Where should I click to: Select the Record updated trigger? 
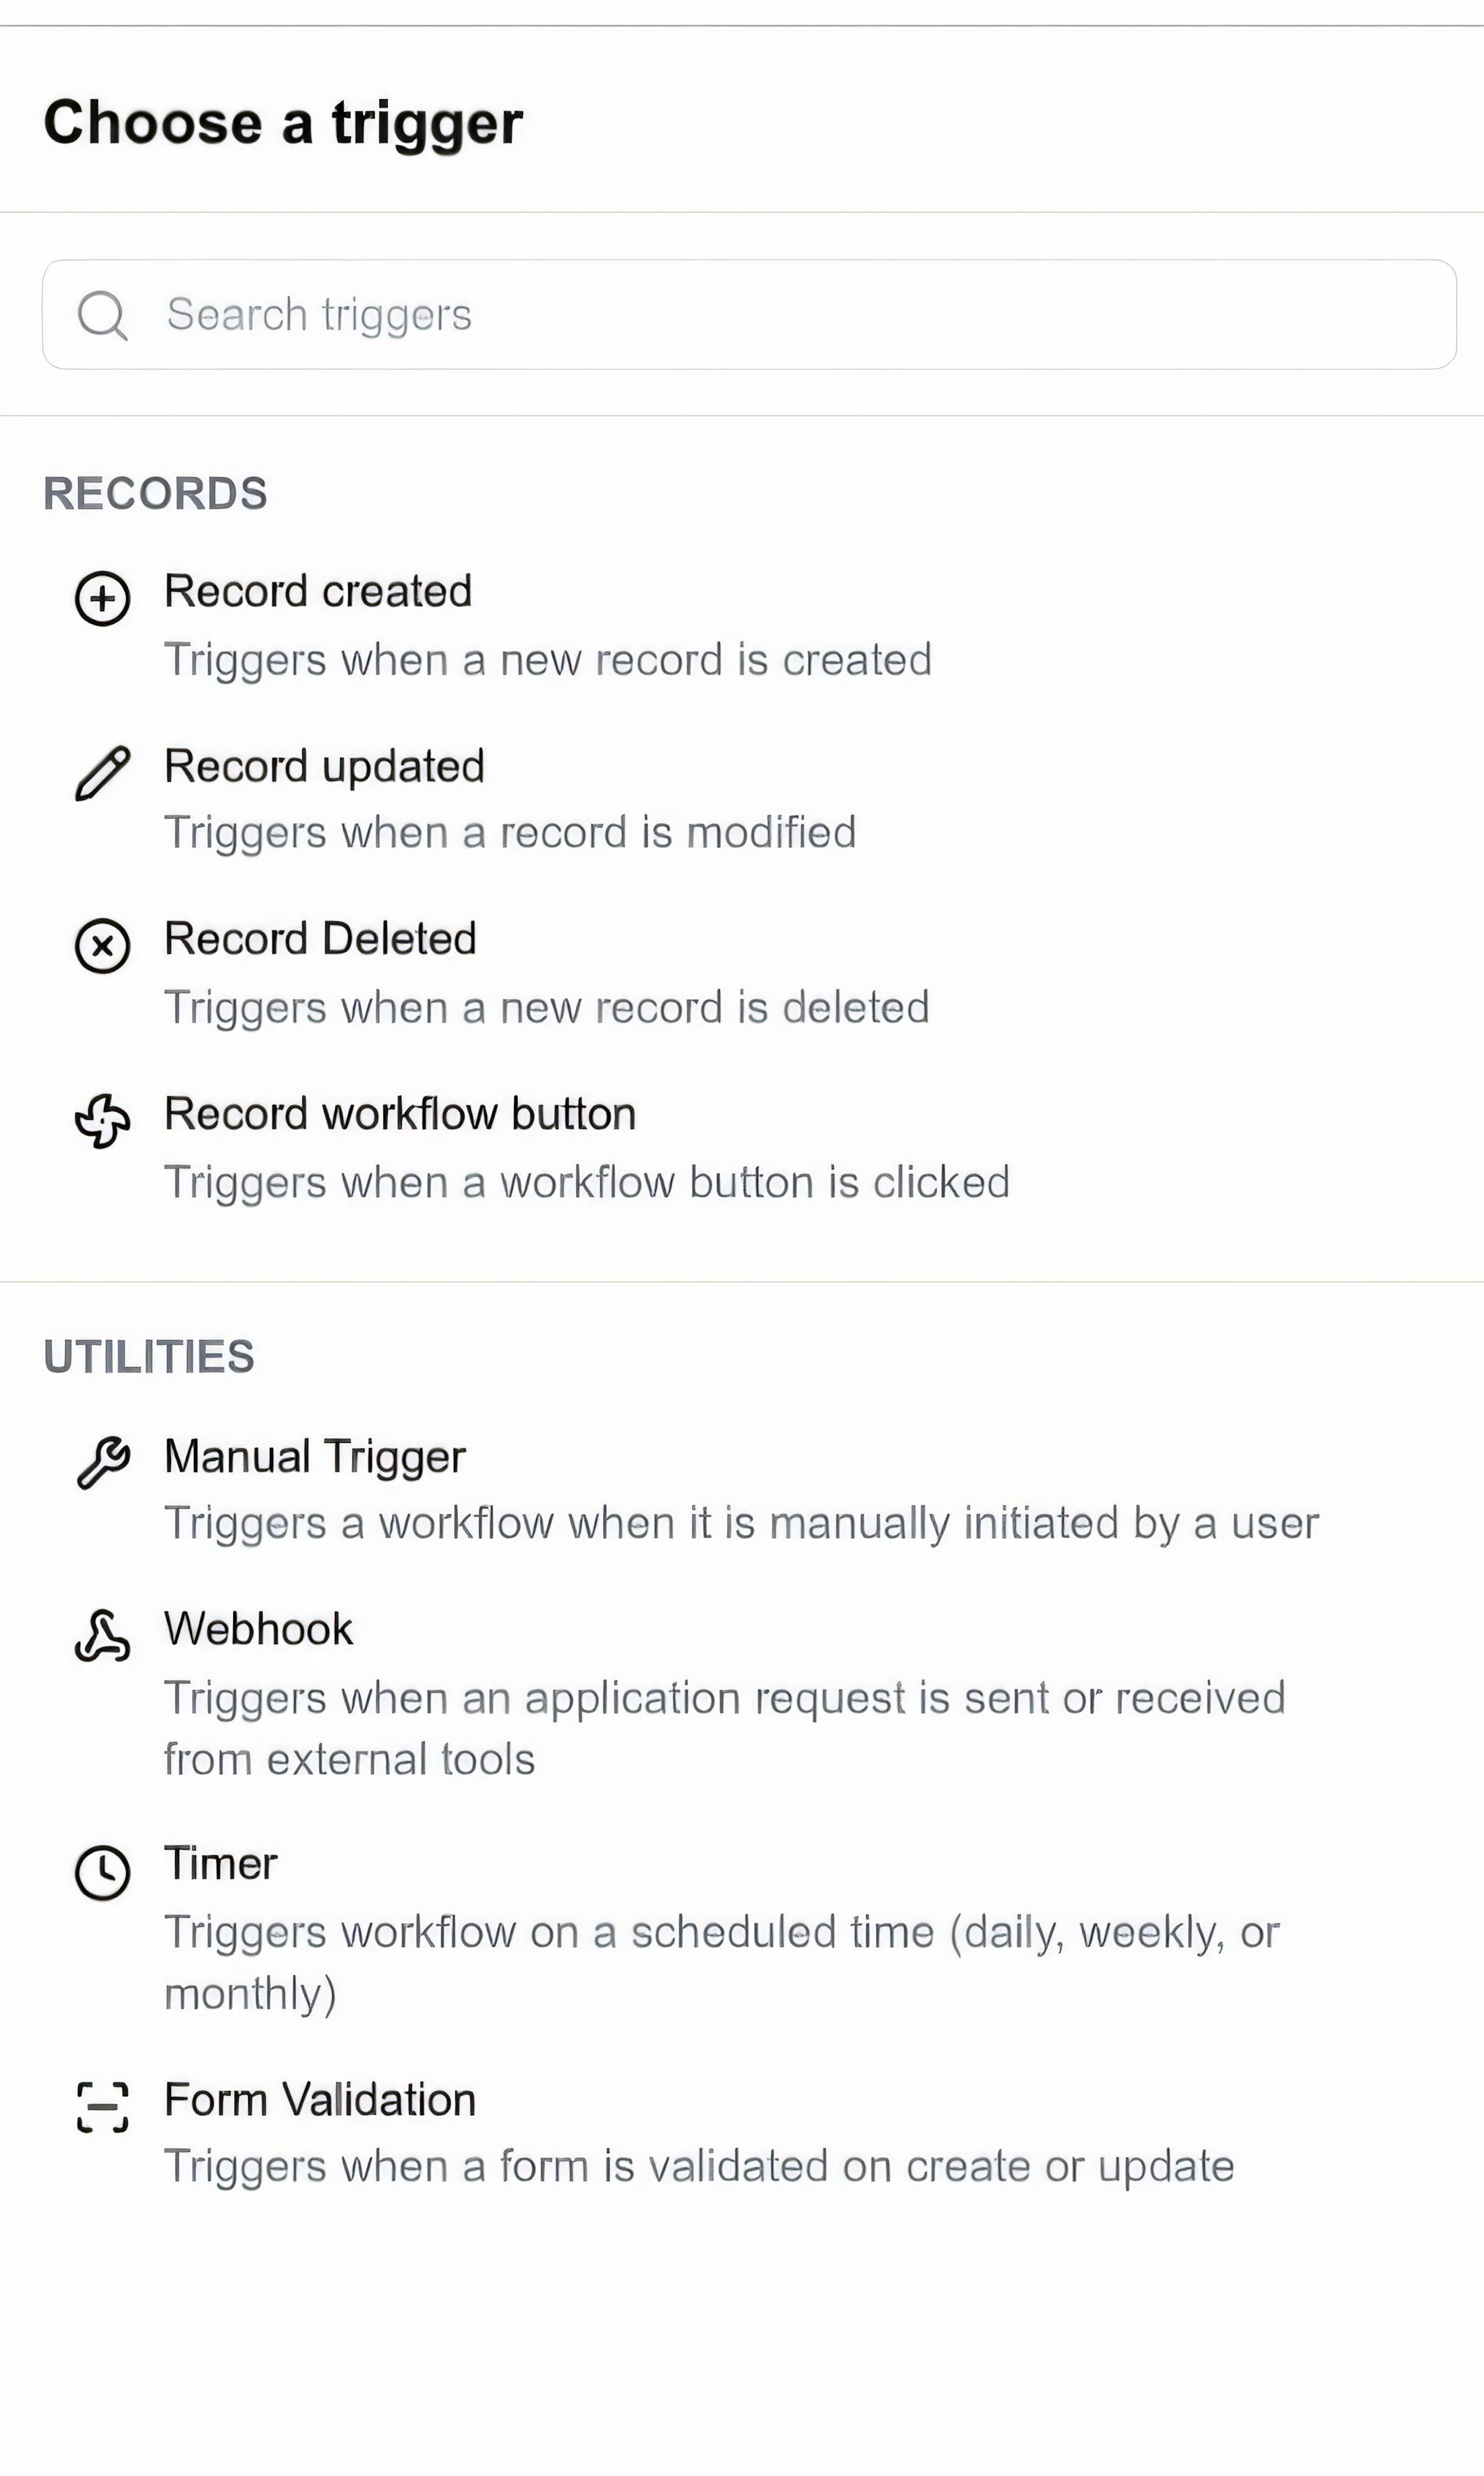(324, 766)
